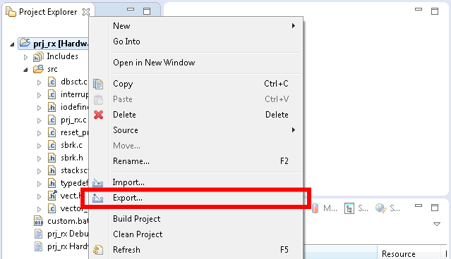Screen dimensions: 451x259
Task: Expand the dbsct.c file node
Action: pos(39,82)
